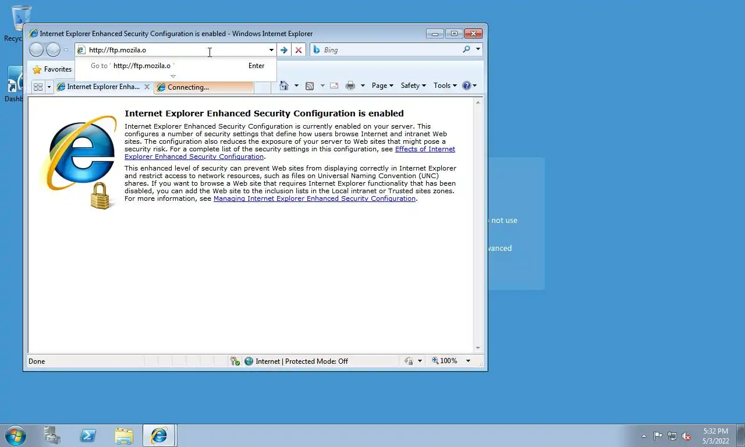
Task: Open Managing Internet Explorer Enhanced Security Configuration link
Action: click(314, 198)
